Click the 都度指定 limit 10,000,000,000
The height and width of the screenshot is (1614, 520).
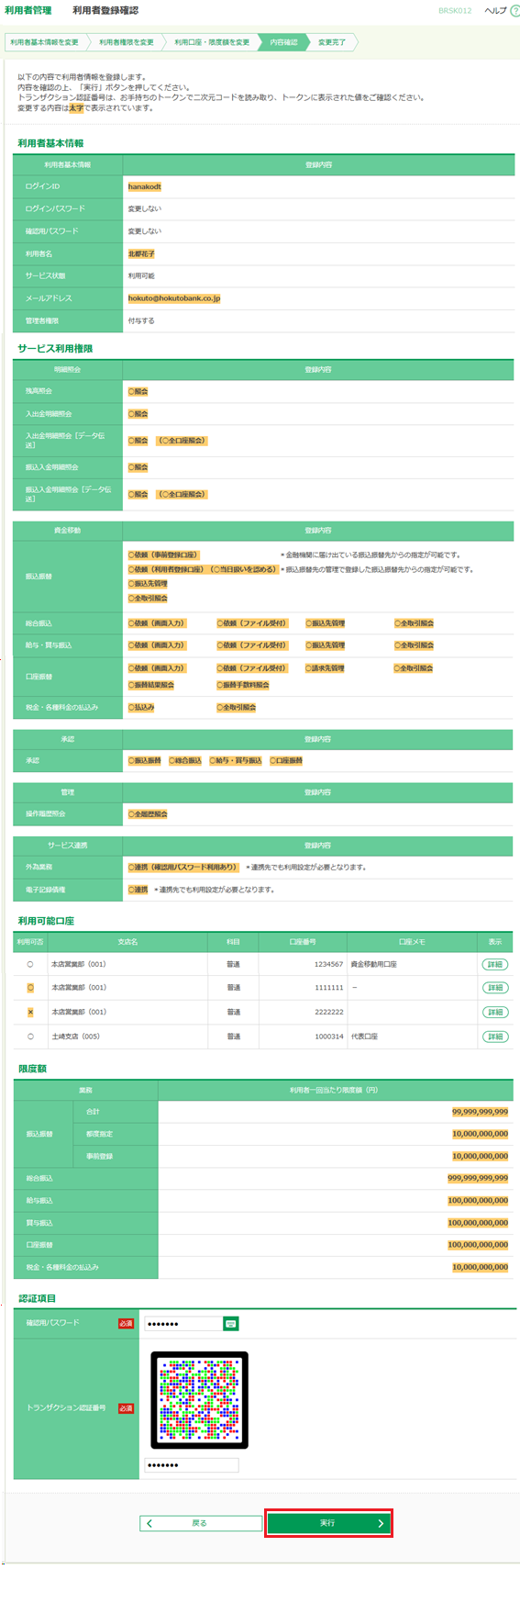pyautogui.click(x=480, y=1134)
